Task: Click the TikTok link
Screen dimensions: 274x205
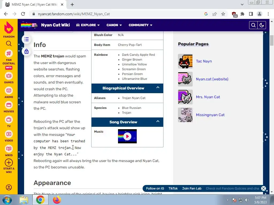Action: [x=173, y=188]
